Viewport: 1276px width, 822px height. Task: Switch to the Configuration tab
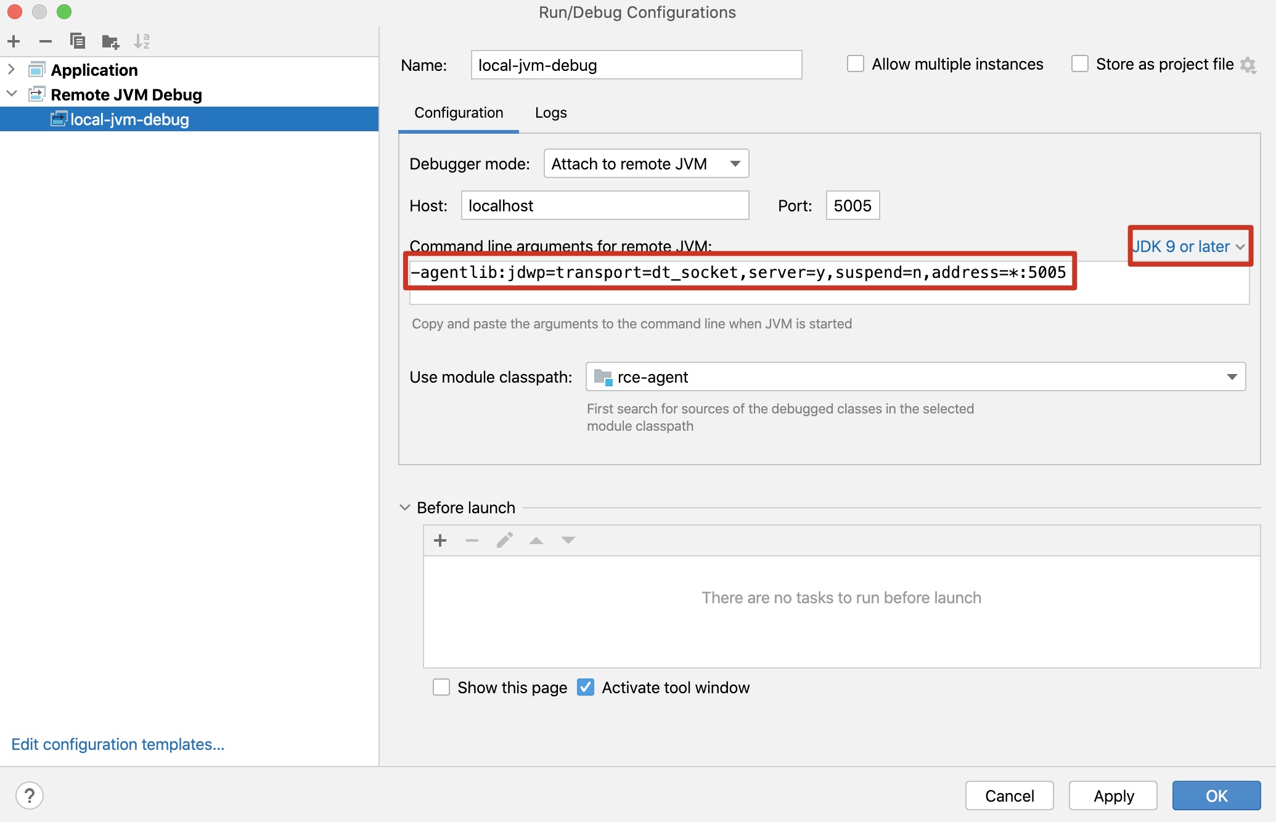click(x=459, y=113)
